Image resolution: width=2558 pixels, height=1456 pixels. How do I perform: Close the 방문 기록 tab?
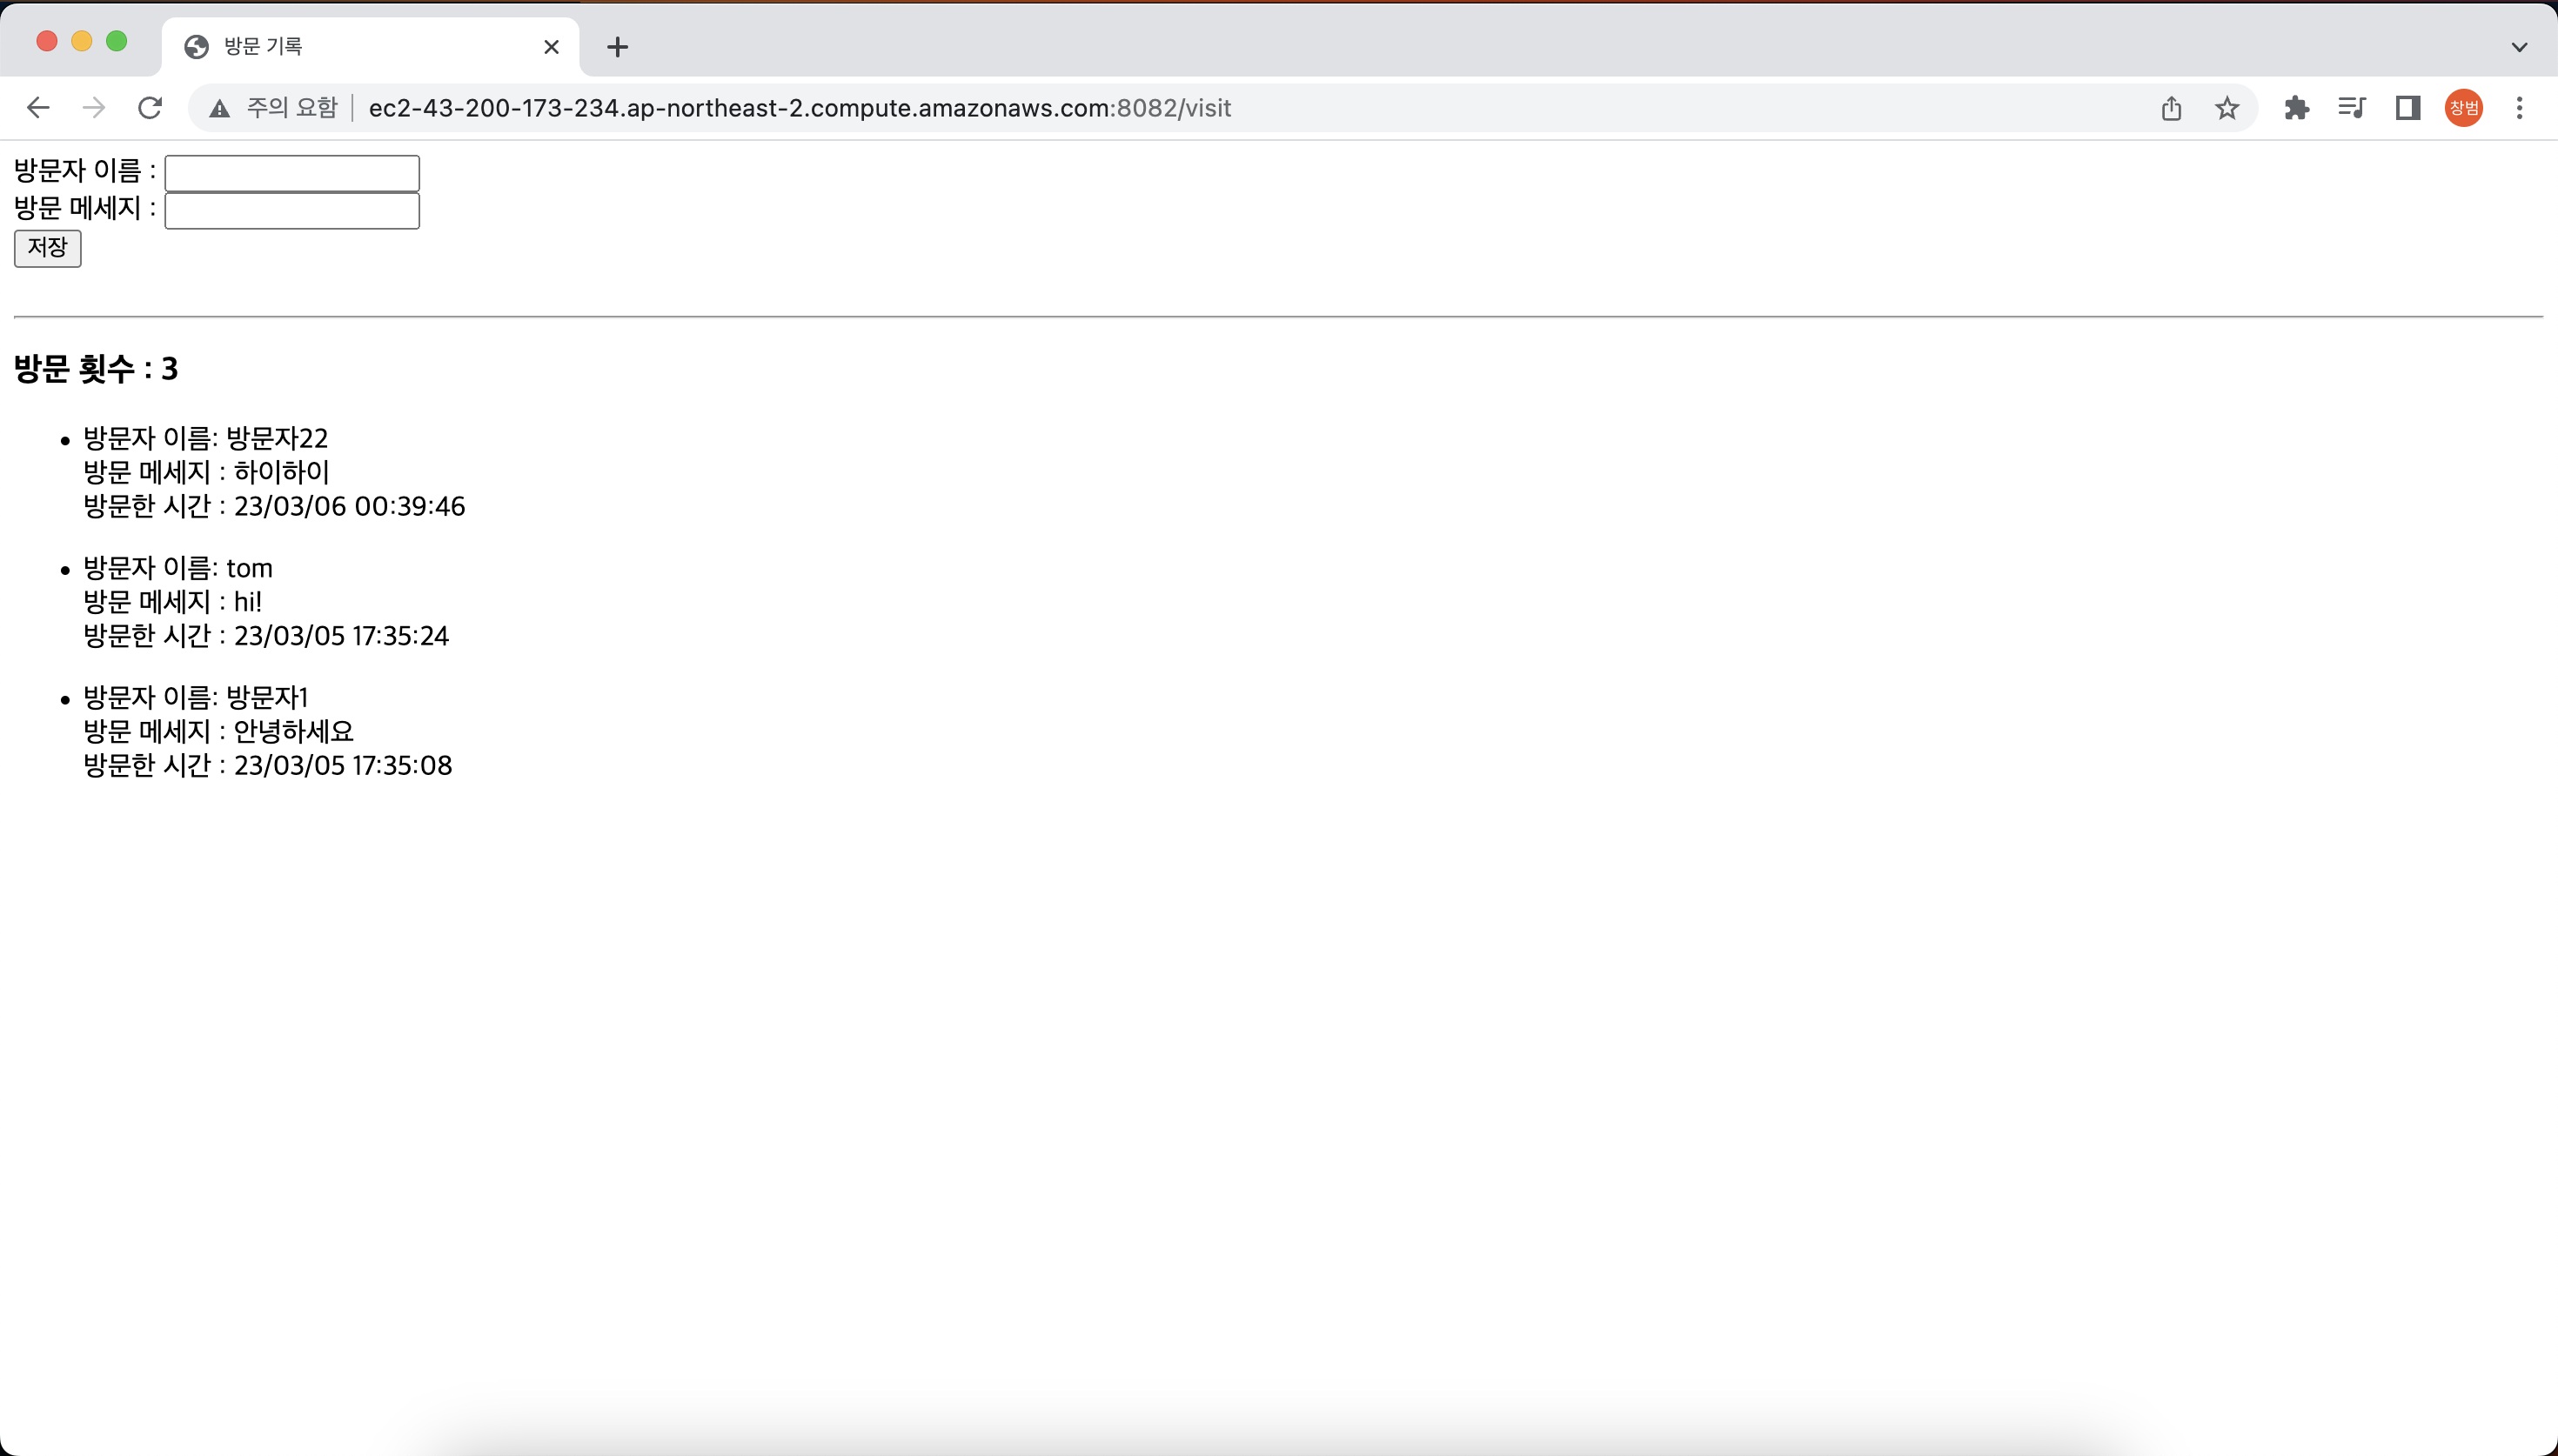coord(551,47)
